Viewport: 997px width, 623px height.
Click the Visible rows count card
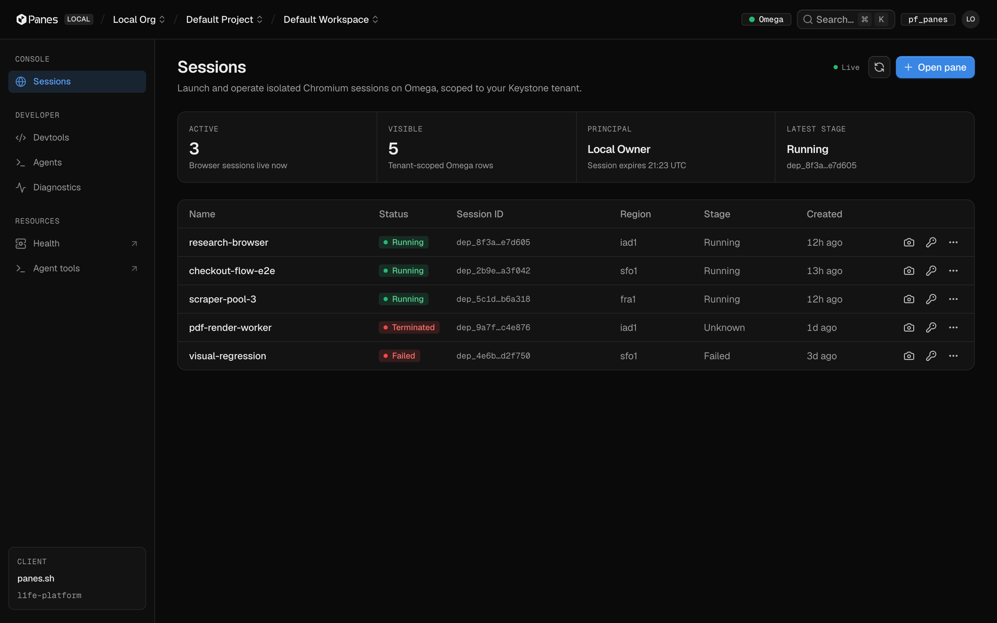476,147
